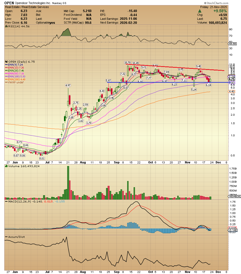The width and height of the screenshot is (241, 274).
Task: Click the Accum/Dist panel label
Action: click(17, 237)
